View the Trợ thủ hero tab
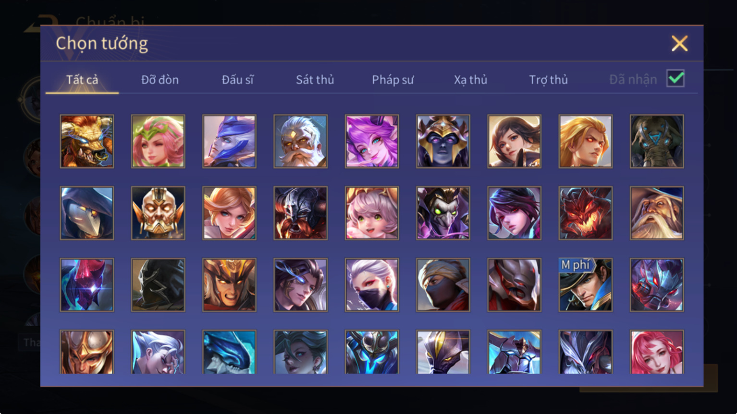The image size is (737, 414). click(x=548, y=80)
